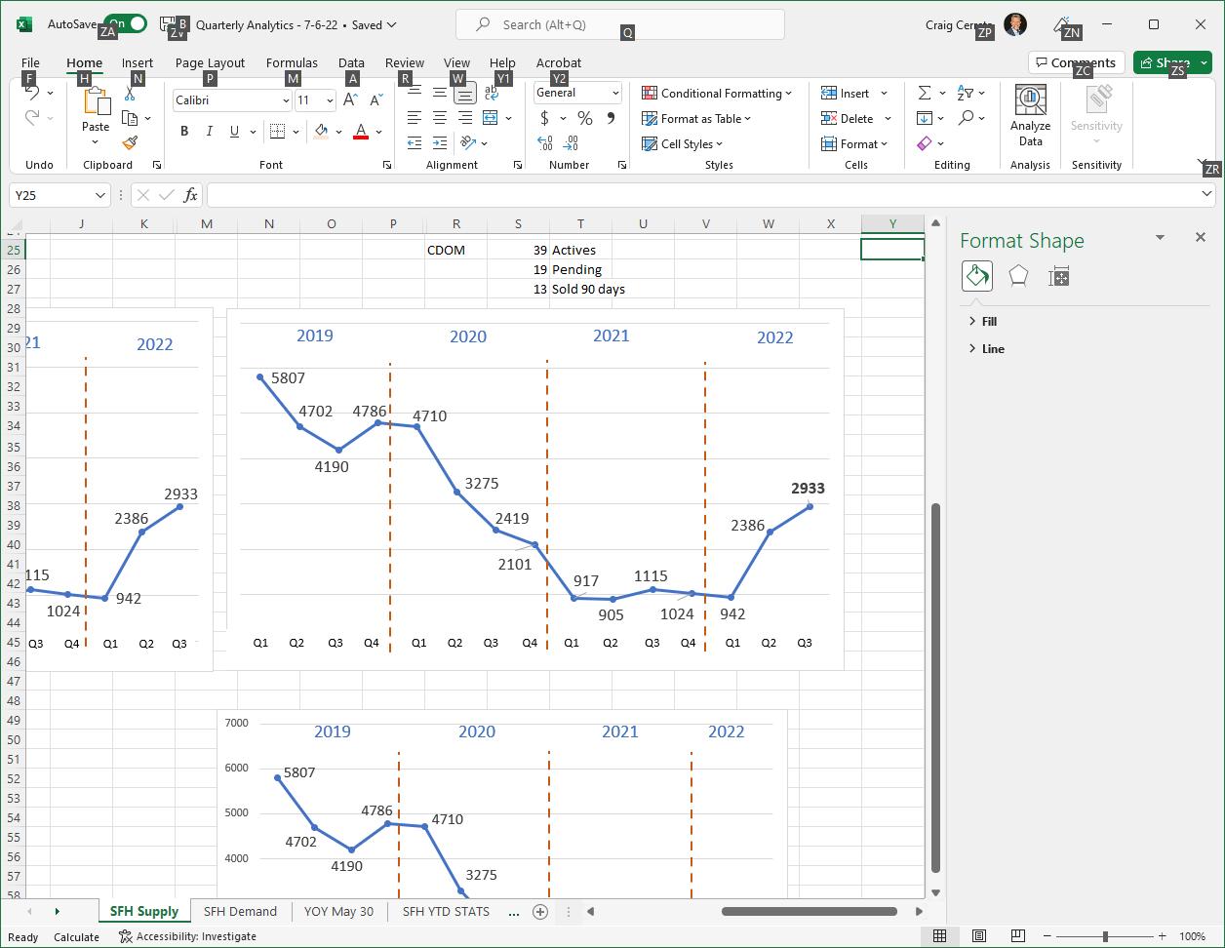Expand the Fill section
1225x948 pixels.
pos(983,321)
